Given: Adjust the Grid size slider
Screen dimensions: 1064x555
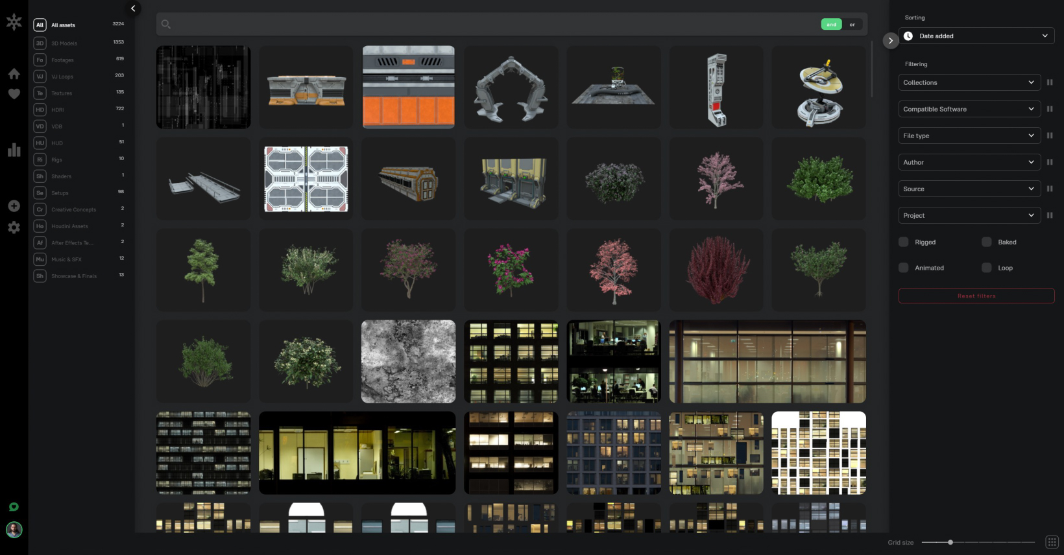Looking at the screenshot, I should point(978,542).
